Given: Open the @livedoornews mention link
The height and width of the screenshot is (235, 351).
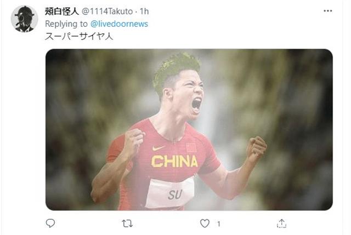Looking at the screenshot, I should (x=119, y=24).
